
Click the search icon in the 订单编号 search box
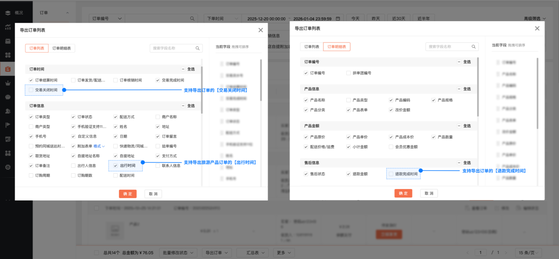(x=192, y=19)
